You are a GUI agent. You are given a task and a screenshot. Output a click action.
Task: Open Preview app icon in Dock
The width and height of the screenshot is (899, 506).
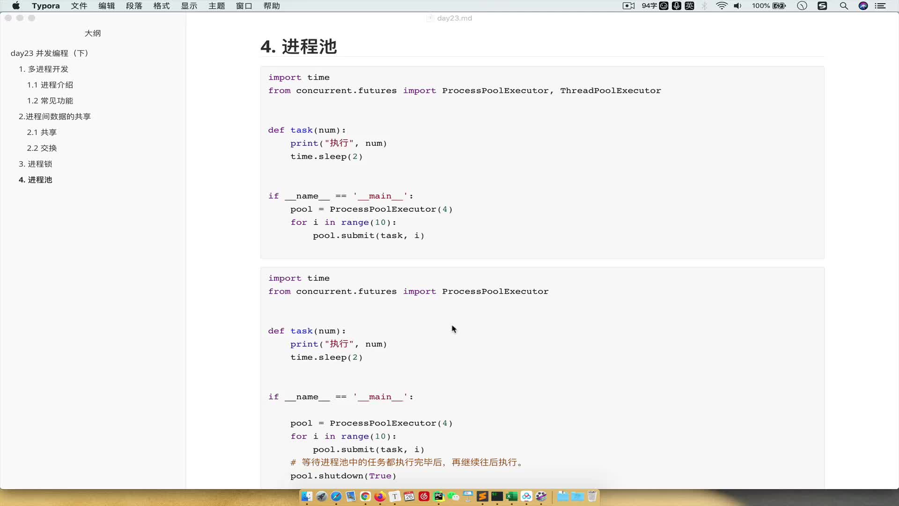pyautogui.click(x=351, y=497)
